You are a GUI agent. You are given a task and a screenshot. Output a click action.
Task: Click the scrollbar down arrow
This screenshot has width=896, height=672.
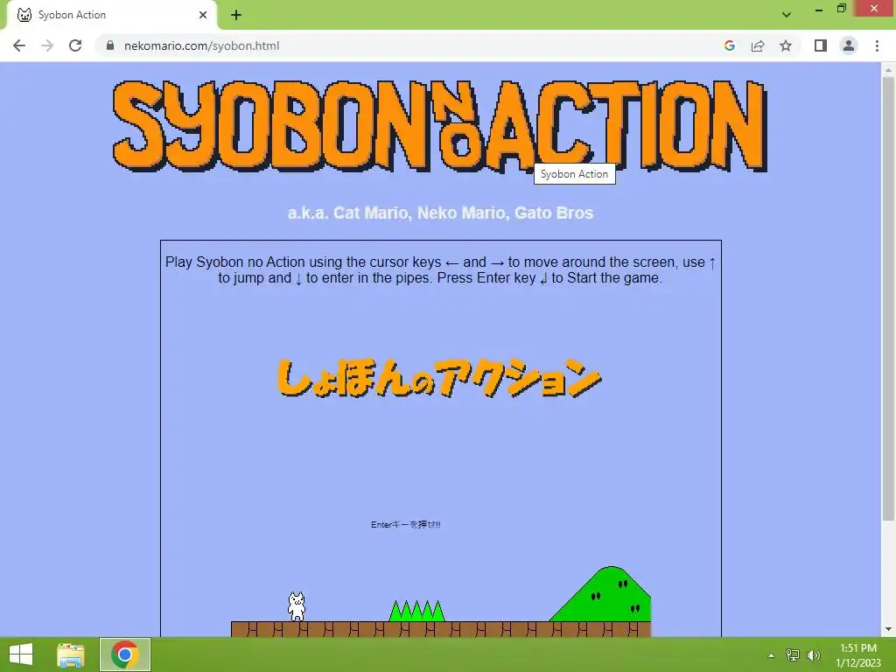[888, 630]
